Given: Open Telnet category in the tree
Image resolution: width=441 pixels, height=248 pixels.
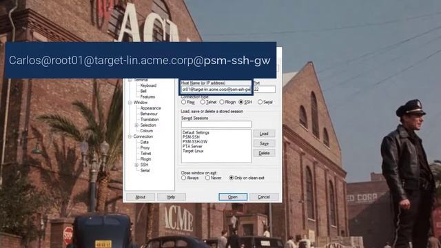Looking at the screenshot, I should 145,154.
